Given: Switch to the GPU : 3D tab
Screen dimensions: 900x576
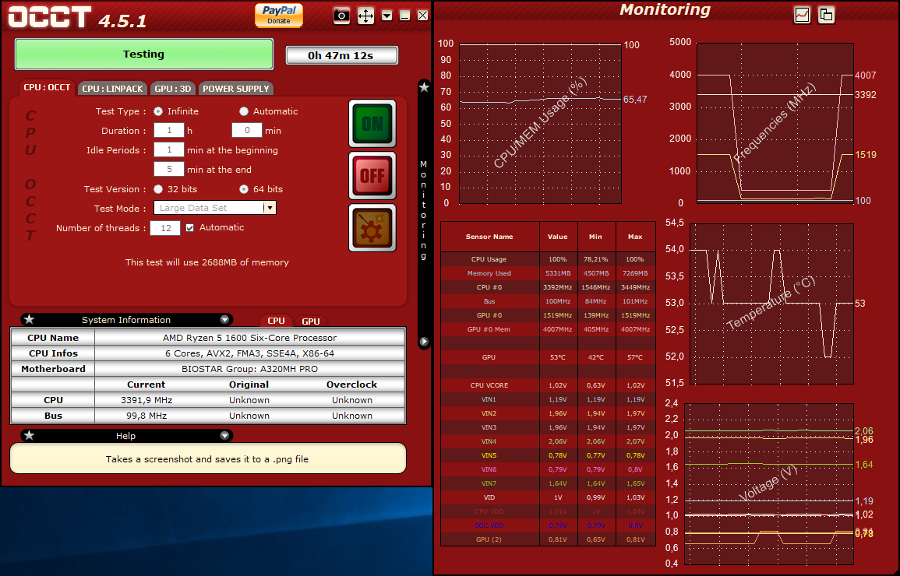Looking at the screenshot, I should coord(173,88).
